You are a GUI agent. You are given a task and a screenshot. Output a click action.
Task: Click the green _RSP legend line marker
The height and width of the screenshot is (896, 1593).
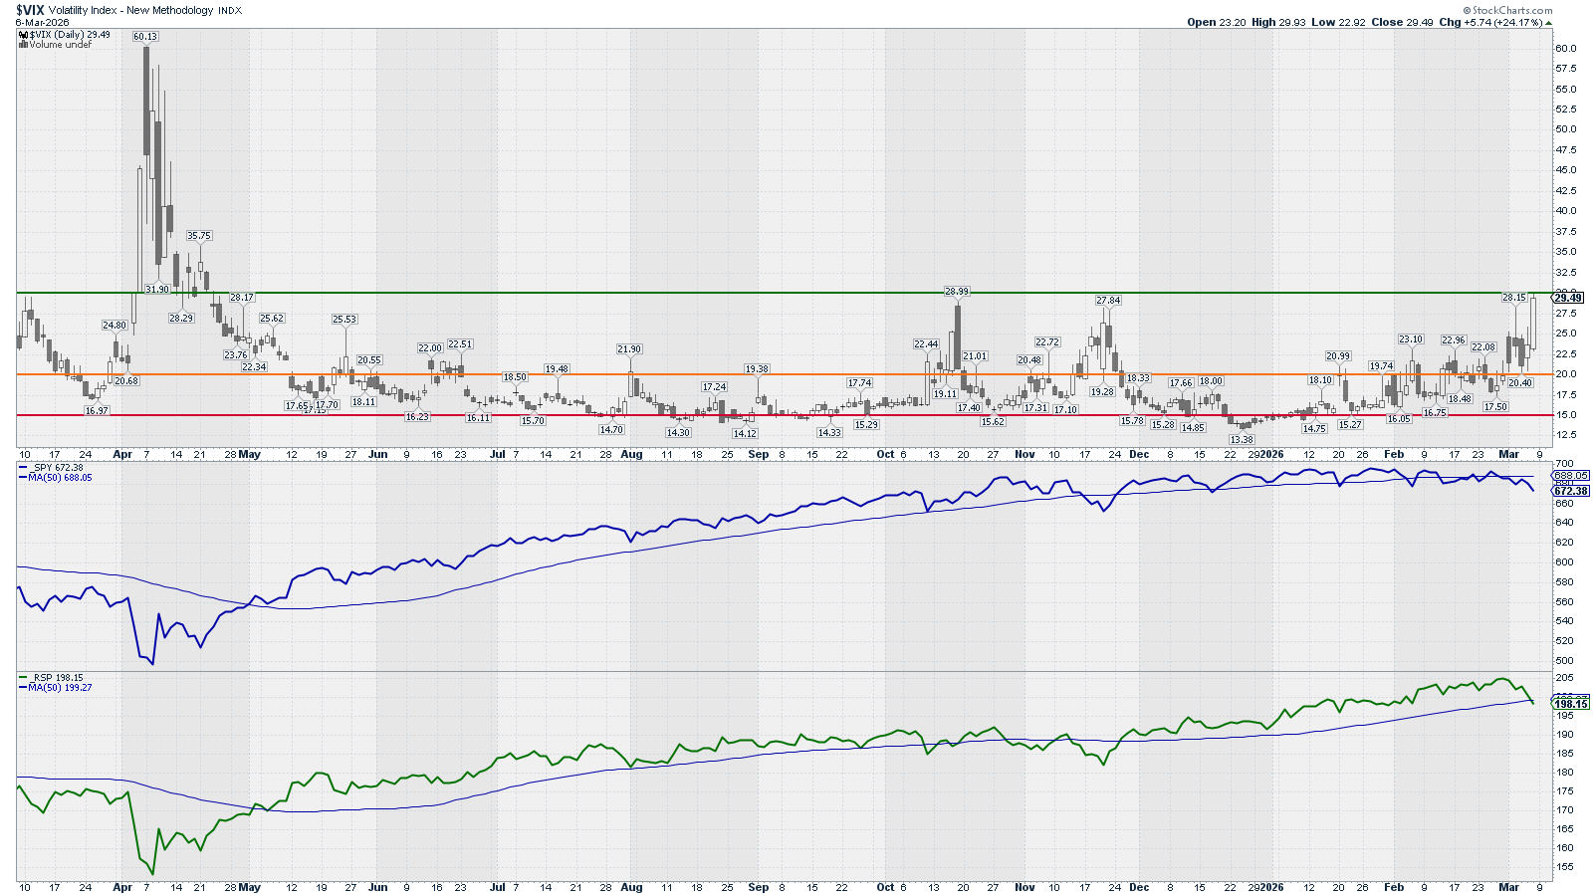pos(24,678)
